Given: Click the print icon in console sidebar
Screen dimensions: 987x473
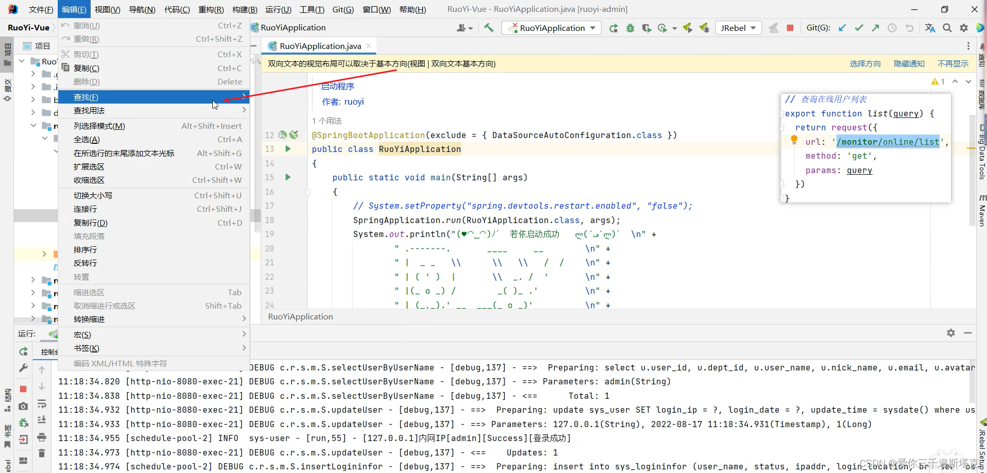Looking at the screenshot, I should click(42, 437).
